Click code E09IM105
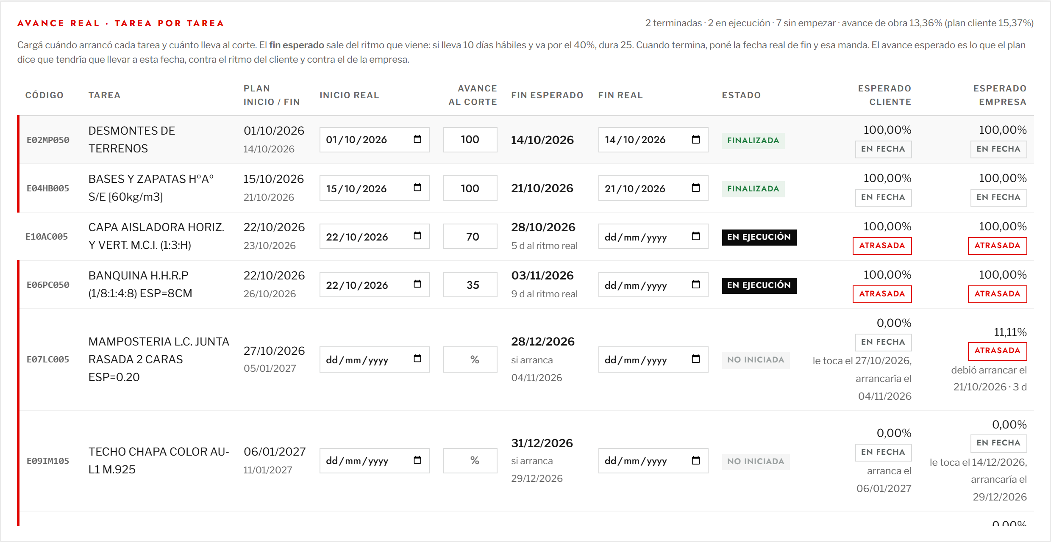This screenshot has width=1051, height=542. pos(48,461)
